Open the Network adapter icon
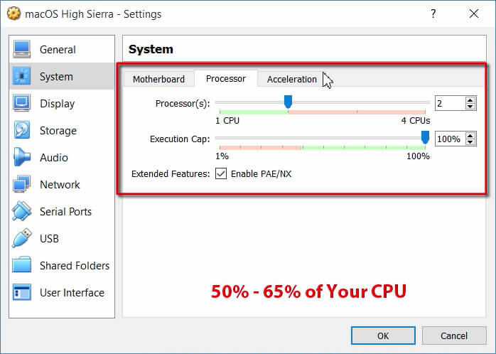 coord(22,185)
